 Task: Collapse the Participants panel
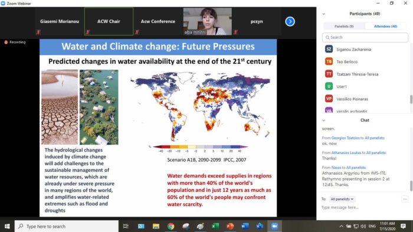(324, 14)
